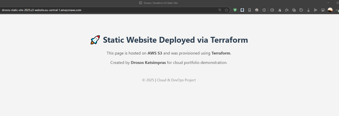Click bold 'AWS S3' text
The image size is (339, 116).
click(x=155, y=53)
